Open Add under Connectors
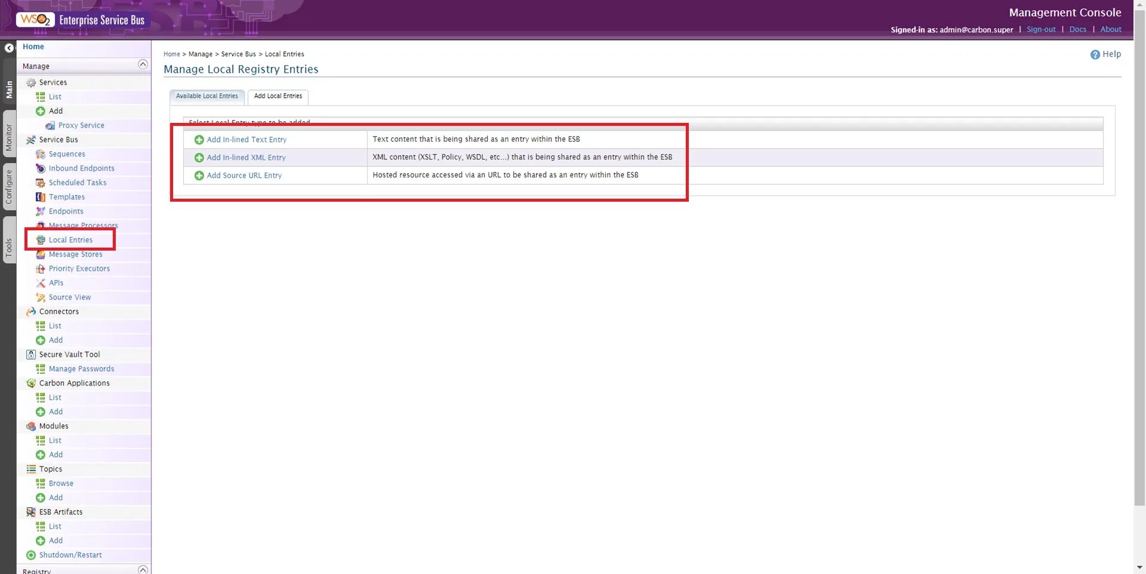1146x574 pixels. click(x=56, y=340)
